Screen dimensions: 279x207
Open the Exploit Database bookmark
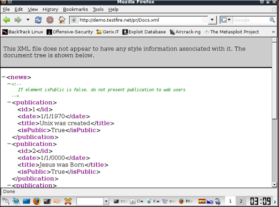point(144,32)
